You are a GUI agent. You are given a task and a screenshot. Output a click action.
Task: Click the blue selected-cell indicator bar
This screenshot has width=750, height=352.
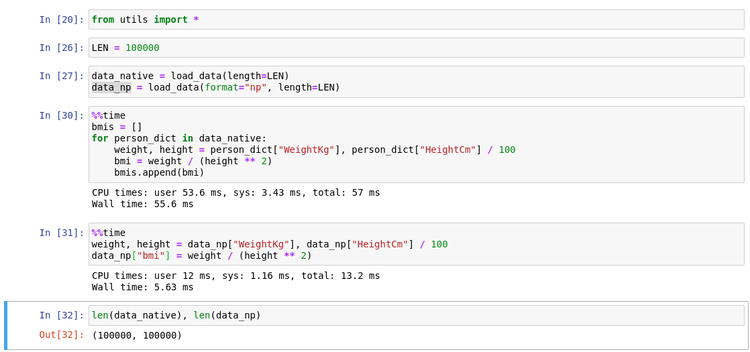pyautogui.click(x=6, y=325)
